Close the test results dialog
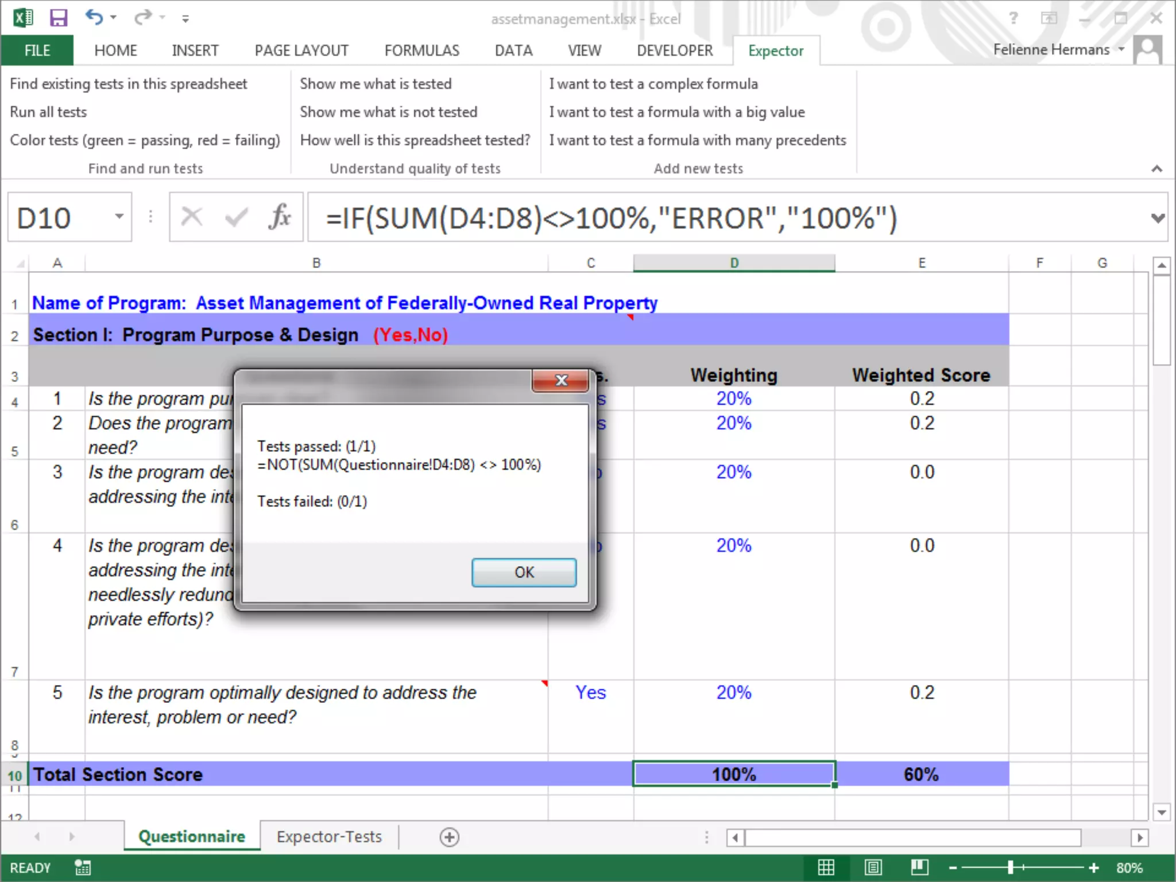 560,380
